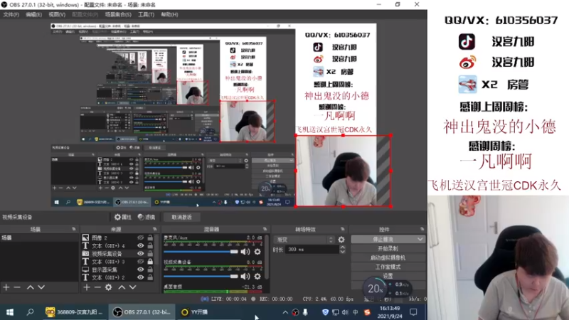Click the 300 ms duration field
Viewport: 569px width, 320px height.
click(312, 250)
